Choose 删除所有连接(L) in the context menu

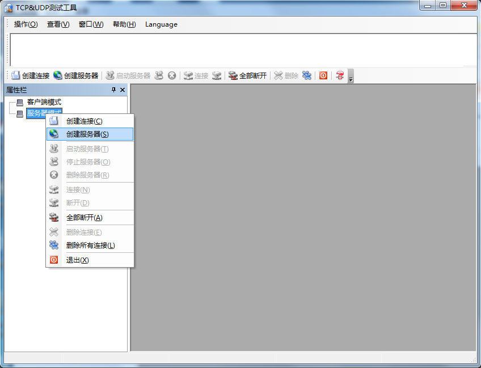click(90, 246)
